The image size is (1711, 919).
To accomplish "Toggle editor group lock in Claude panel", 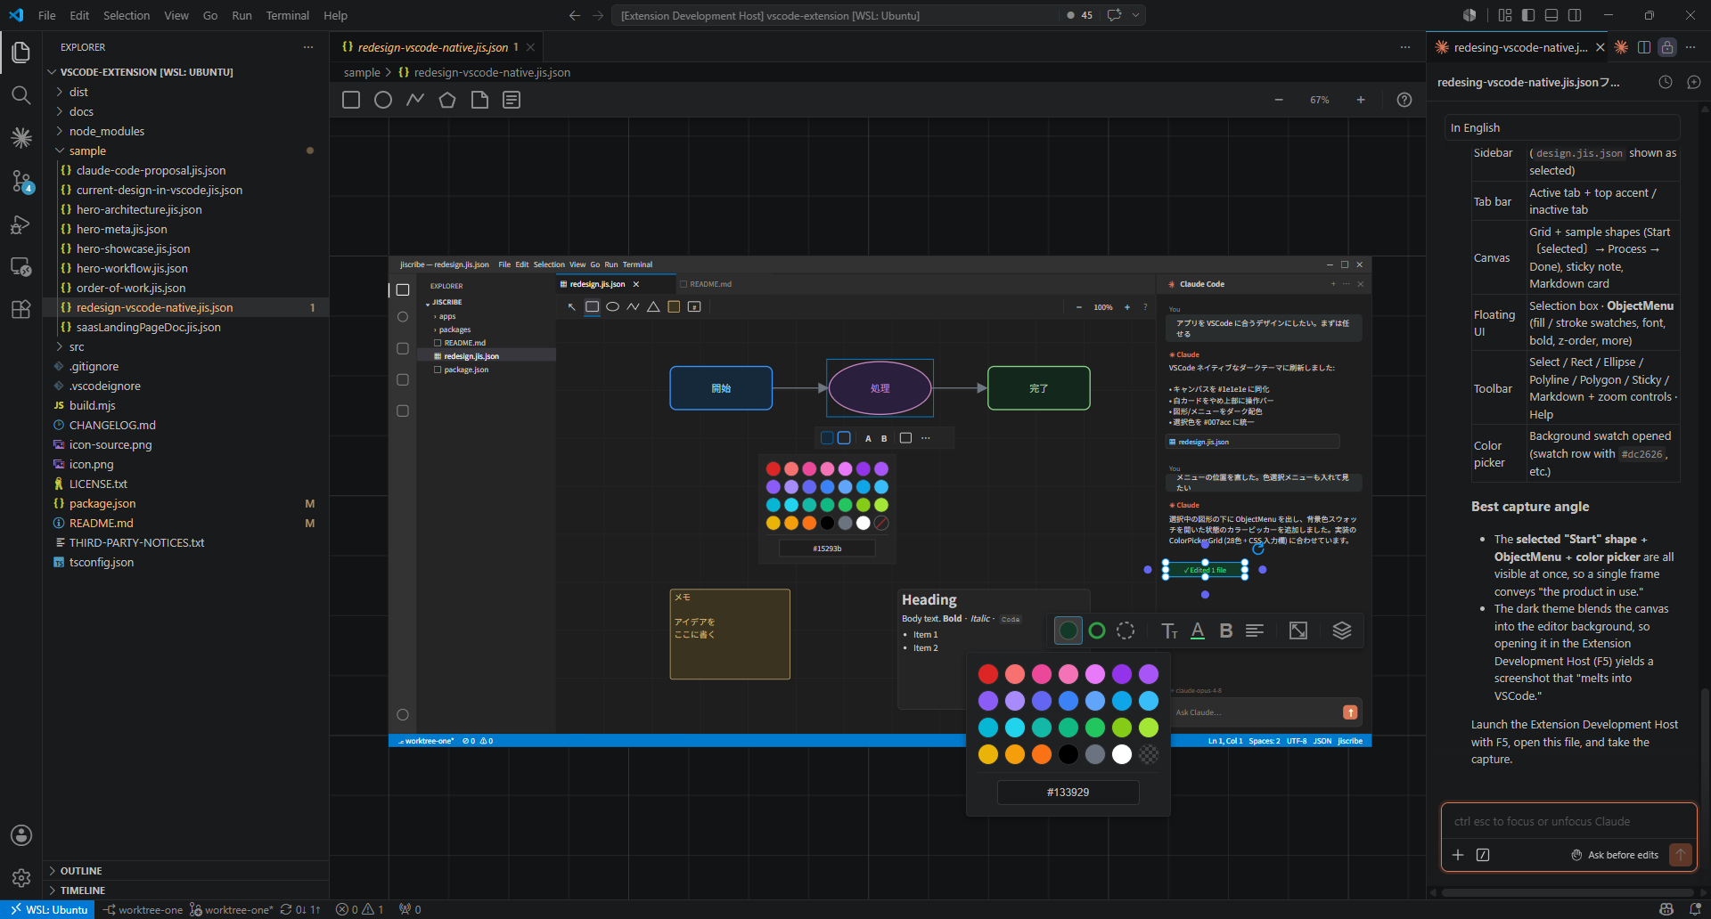I will click(x=1667, y=47).
